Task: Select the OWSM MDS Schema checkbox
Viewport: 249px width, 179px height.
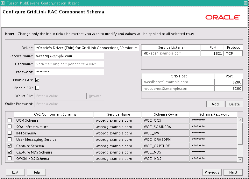Action: (x=10, y=158)
